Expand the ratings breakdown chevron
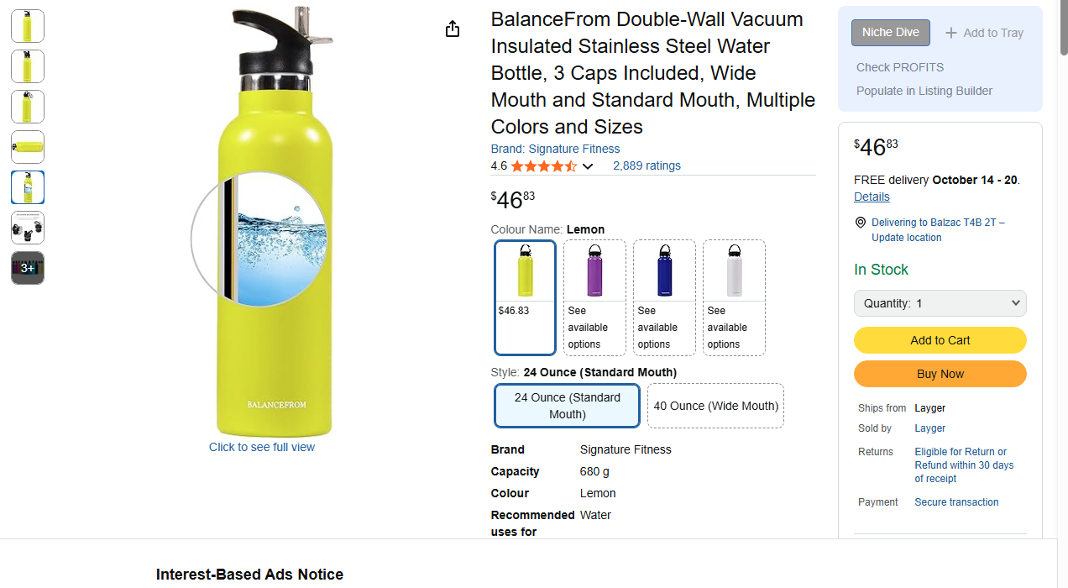The width and height of the screenshot is (1068, 588). [x=588, y=166]
